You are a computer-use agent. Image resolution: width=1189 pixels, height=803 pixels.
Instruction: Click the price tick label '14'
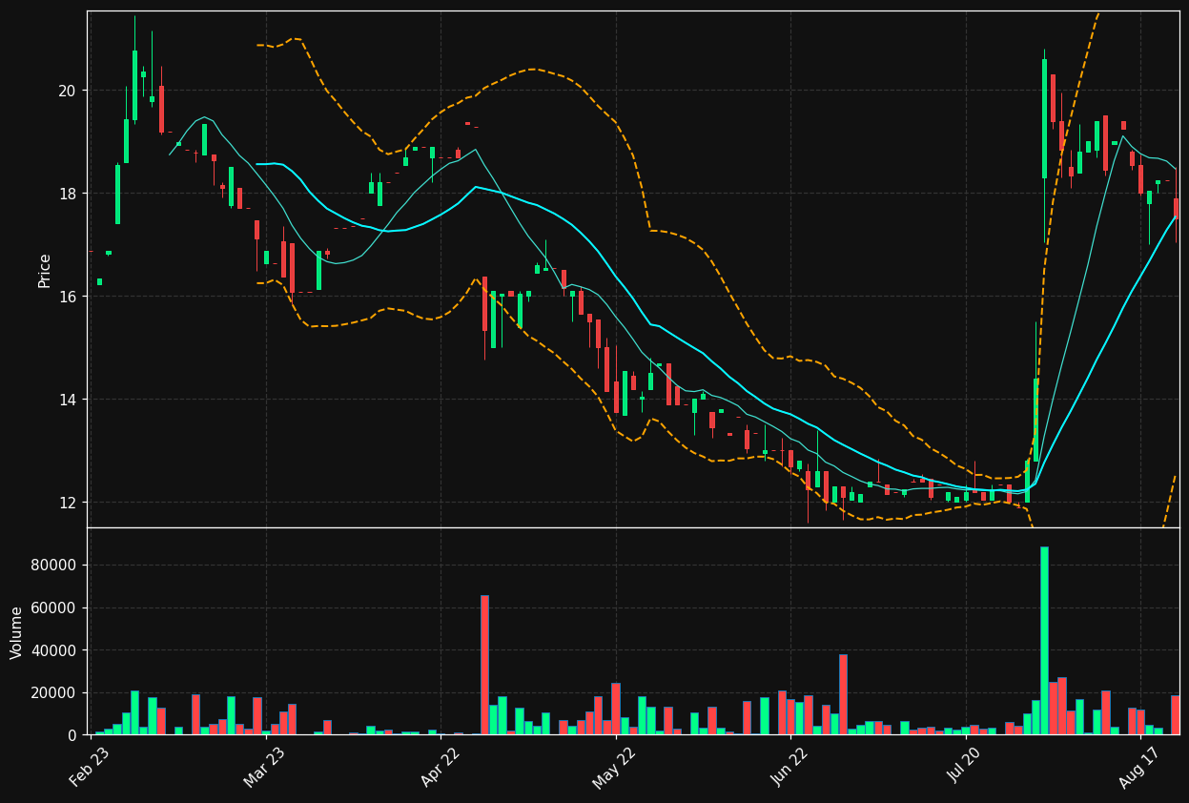[69, 400]
